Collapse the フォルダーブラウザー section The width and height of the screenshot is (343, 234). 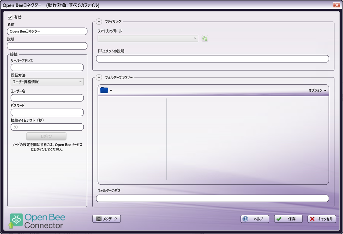click(99, 78)
